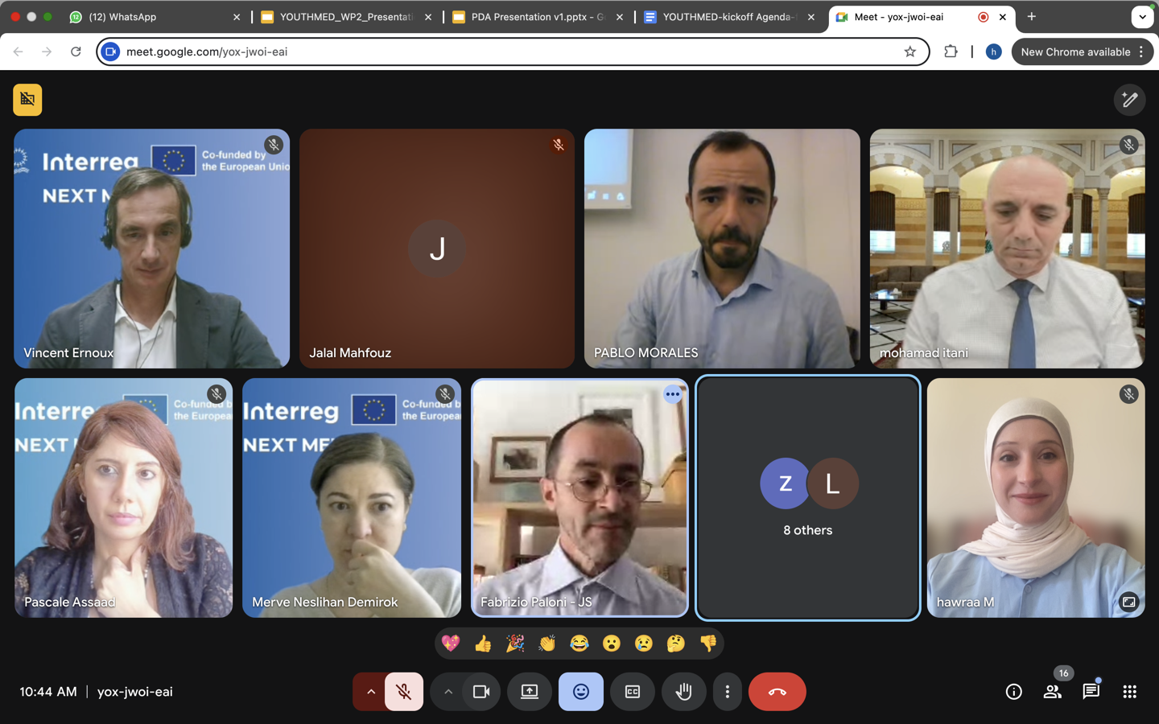This screenshot has width=1159, height=724.
Task: Open the people list icon
Action: (x=1052, y=692)
